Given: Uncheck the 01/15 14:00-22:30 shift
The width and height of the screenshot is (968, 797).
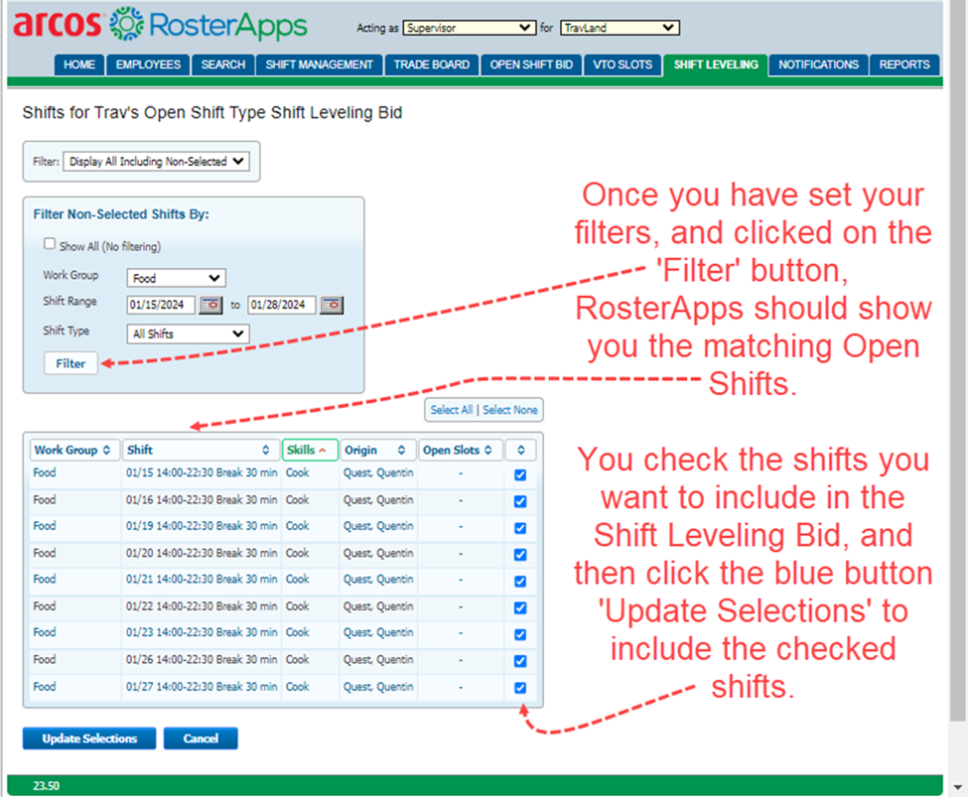Looking at the screenshot, I should 520,474.
